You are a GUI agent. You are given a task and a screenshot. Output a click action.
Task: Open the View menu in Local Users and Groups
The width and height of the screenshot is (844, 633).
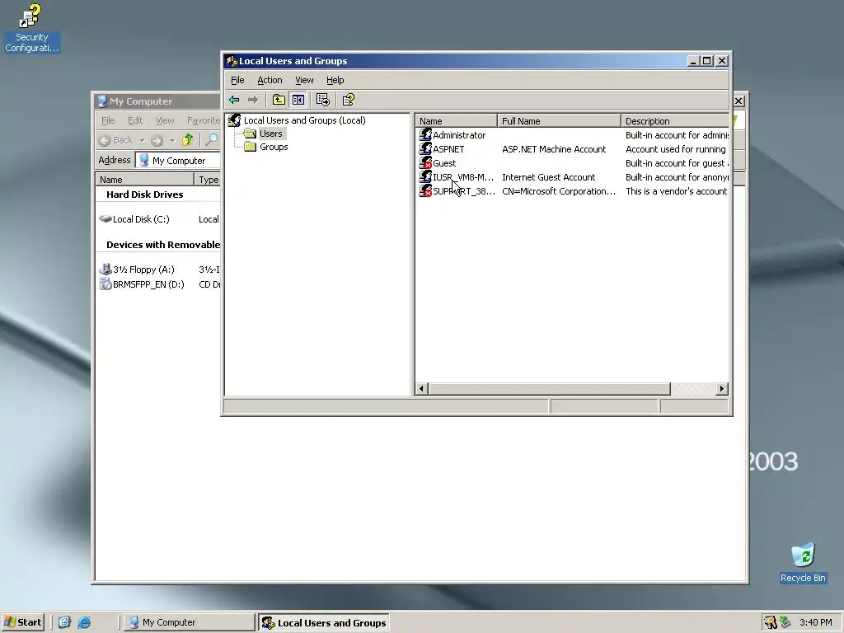304,80
